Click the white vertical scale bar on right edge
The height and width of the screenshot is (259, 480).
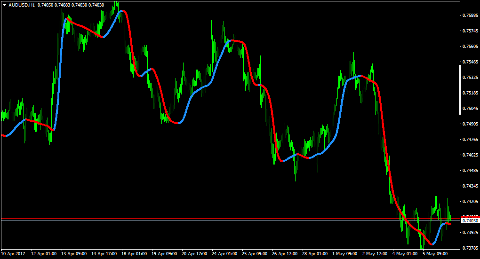(x=460, y=90)
